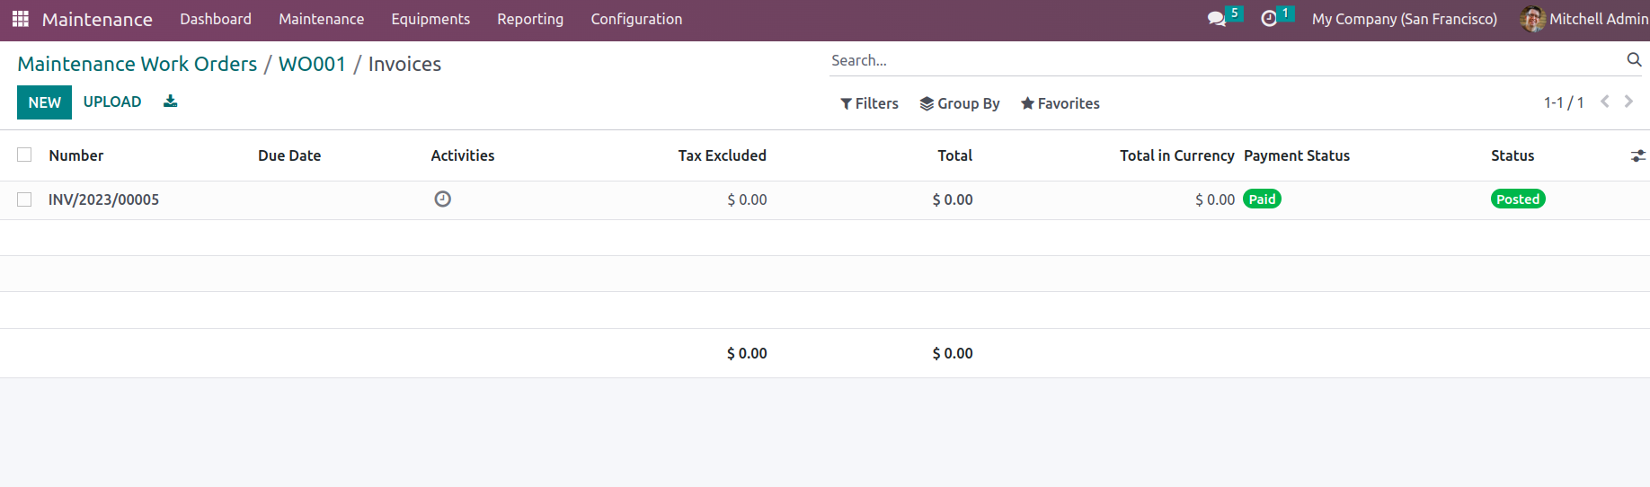This screenshot has width=1650, height=487.
Task: Click the search magnifier icon
Action: tap(1634, 60)
